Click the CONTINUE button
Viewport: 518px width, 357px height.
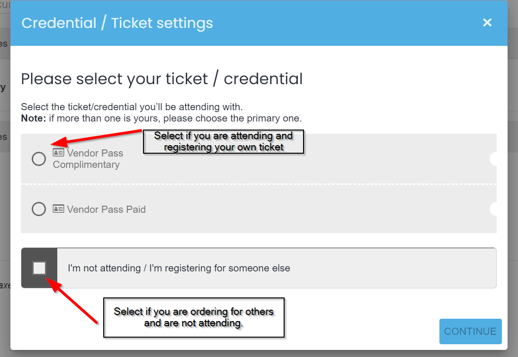click(471, 331)
